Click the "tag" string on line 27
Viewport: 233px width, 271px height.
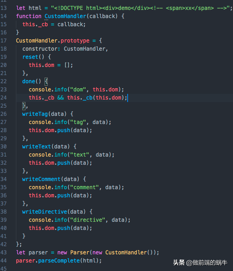78,122
